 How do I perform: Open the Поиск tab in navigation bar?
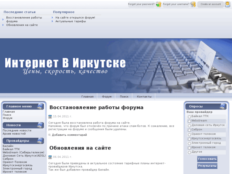pos(124,96)
